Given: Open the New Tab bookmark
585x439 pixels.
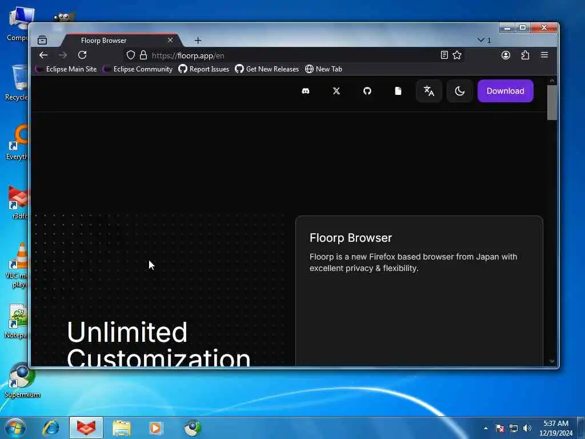Looking at the screenshot, I should 323,69.
